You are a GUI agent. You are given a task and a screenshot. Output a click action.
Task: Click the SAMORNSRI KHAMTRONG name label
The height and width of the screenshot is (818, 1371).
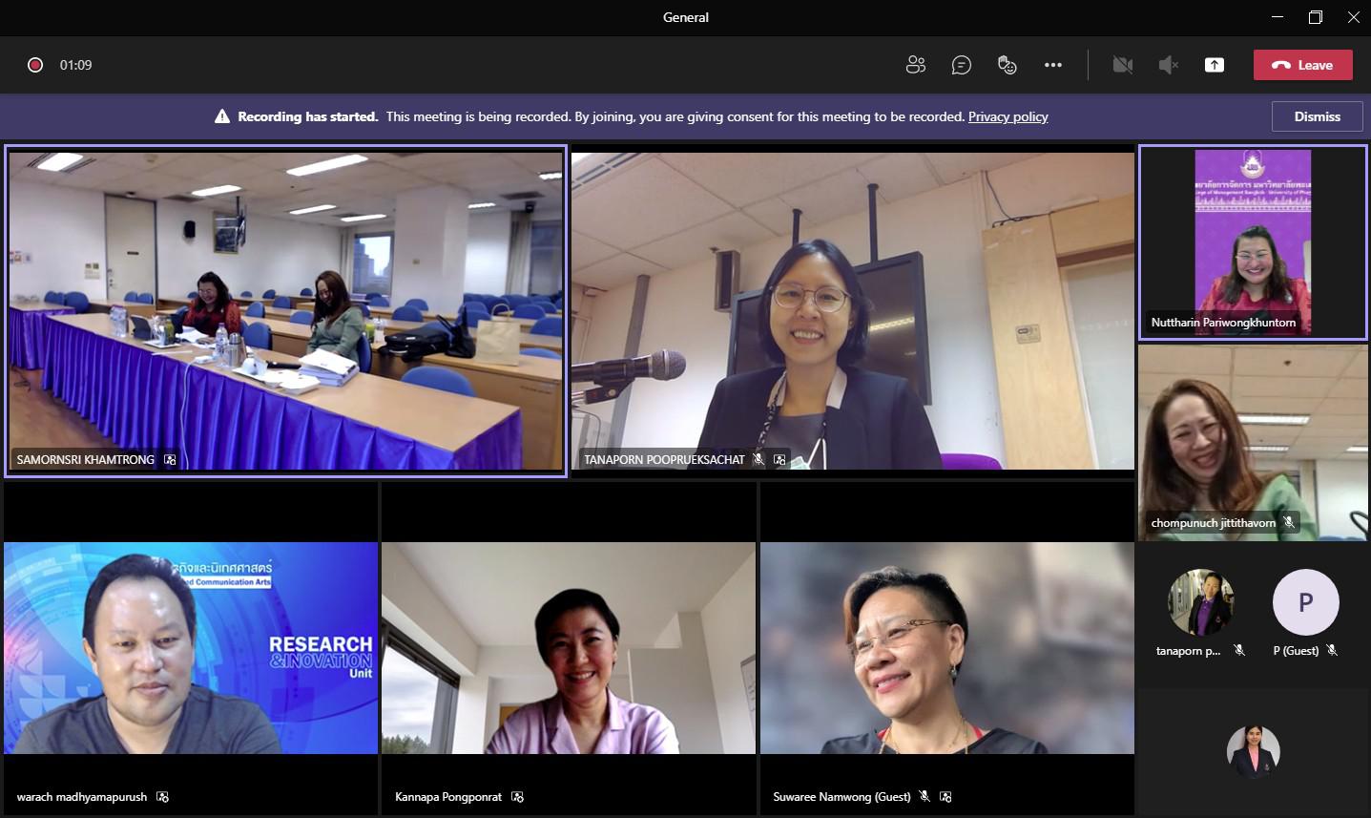click(x=86, y=459)
